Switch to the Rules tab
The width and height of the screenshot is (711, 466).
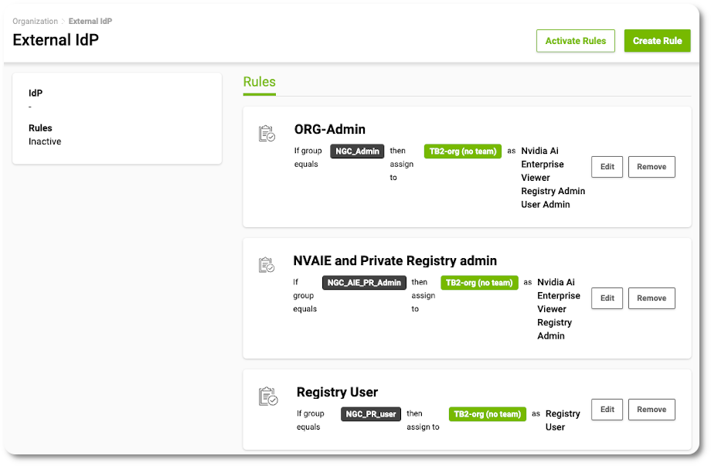[x=259, y=83]
